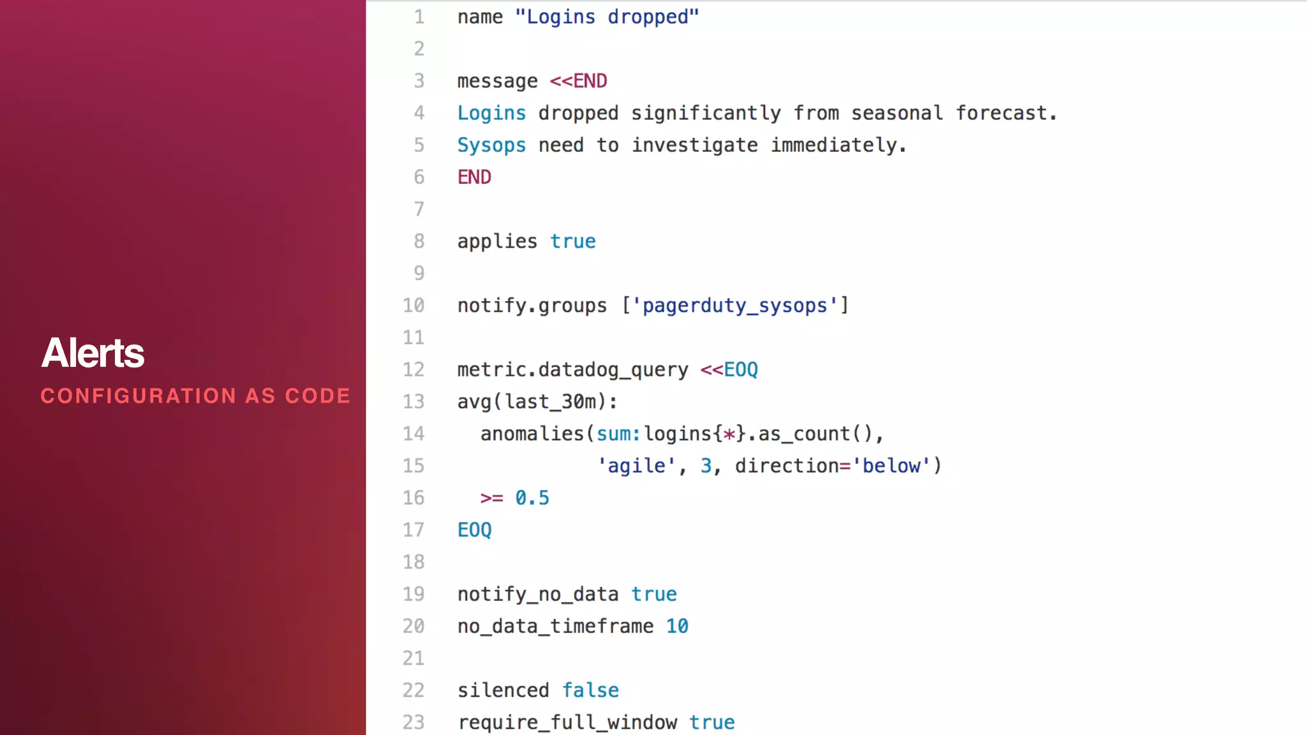Click line number 16 in the gutter
The image size is (1307, 735).
[413, 498]
